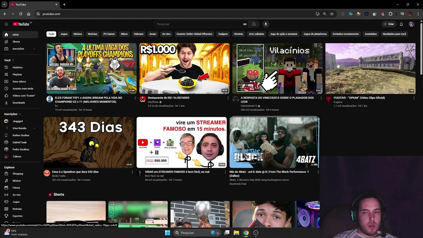Select the PC Gamer filter chip

coord(109,34)
